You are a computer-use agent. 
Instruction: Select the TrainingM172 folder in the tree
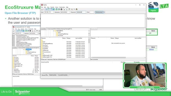pos(60,31)
